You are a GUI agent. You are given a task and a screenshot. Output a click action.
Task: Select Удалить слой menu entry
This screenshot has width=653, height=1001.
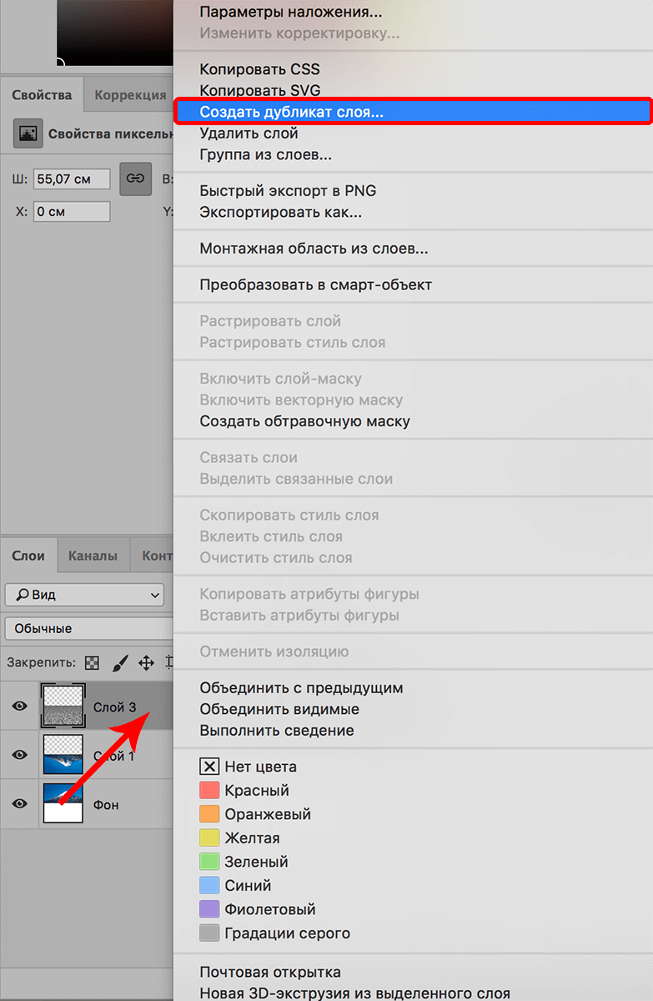click(249, 133)
